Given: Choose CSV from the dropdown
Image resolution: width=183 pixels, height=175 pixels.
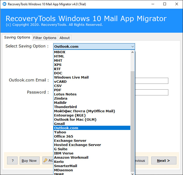Looking at the screenshot, I should (x=92, y=86).
